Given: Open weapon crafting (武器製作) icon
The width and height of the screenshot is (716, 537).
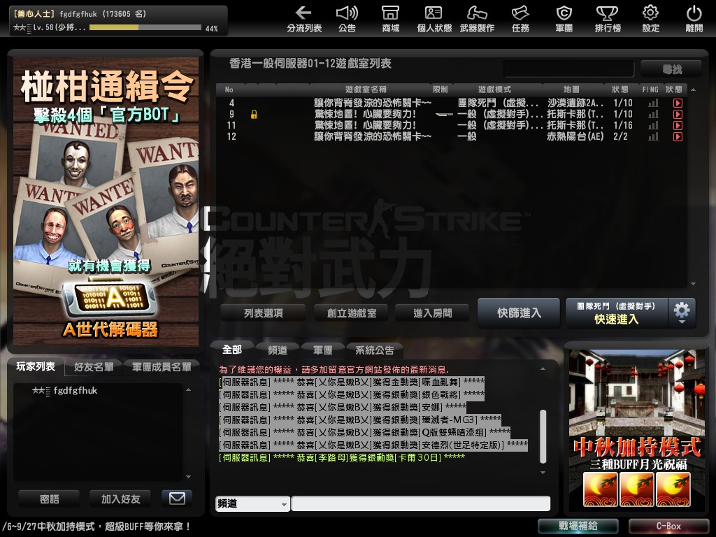Looking at the screenshot, I should (477, 19).
